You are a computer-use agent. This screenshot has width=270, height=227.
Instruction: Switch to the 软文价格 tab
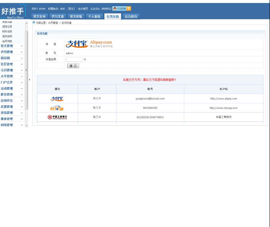point(76,16)
